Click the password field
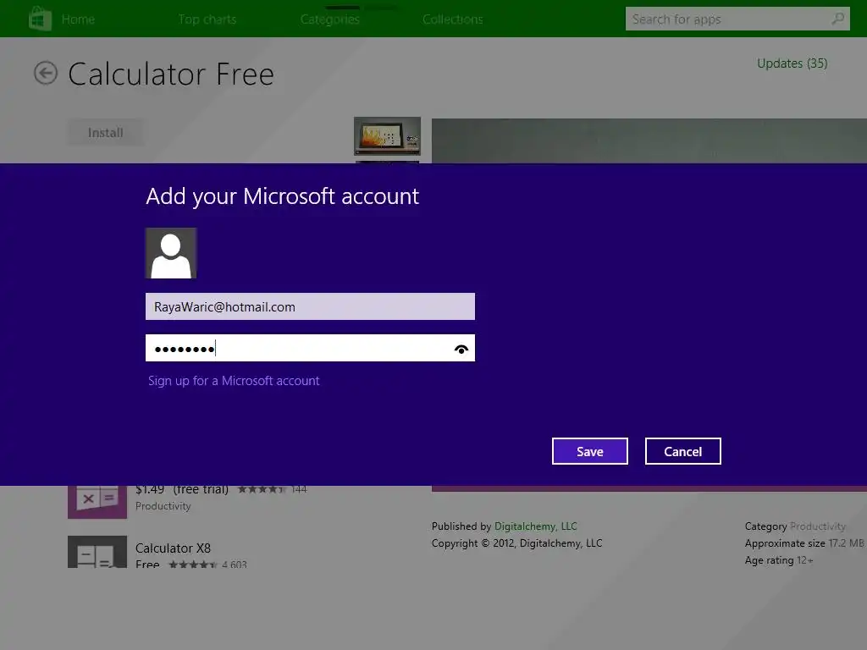Screen dimensions: 867x650 click(310, 348)
